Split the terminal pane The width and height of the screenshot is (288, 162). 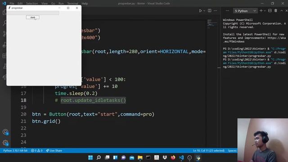(270, 11)
